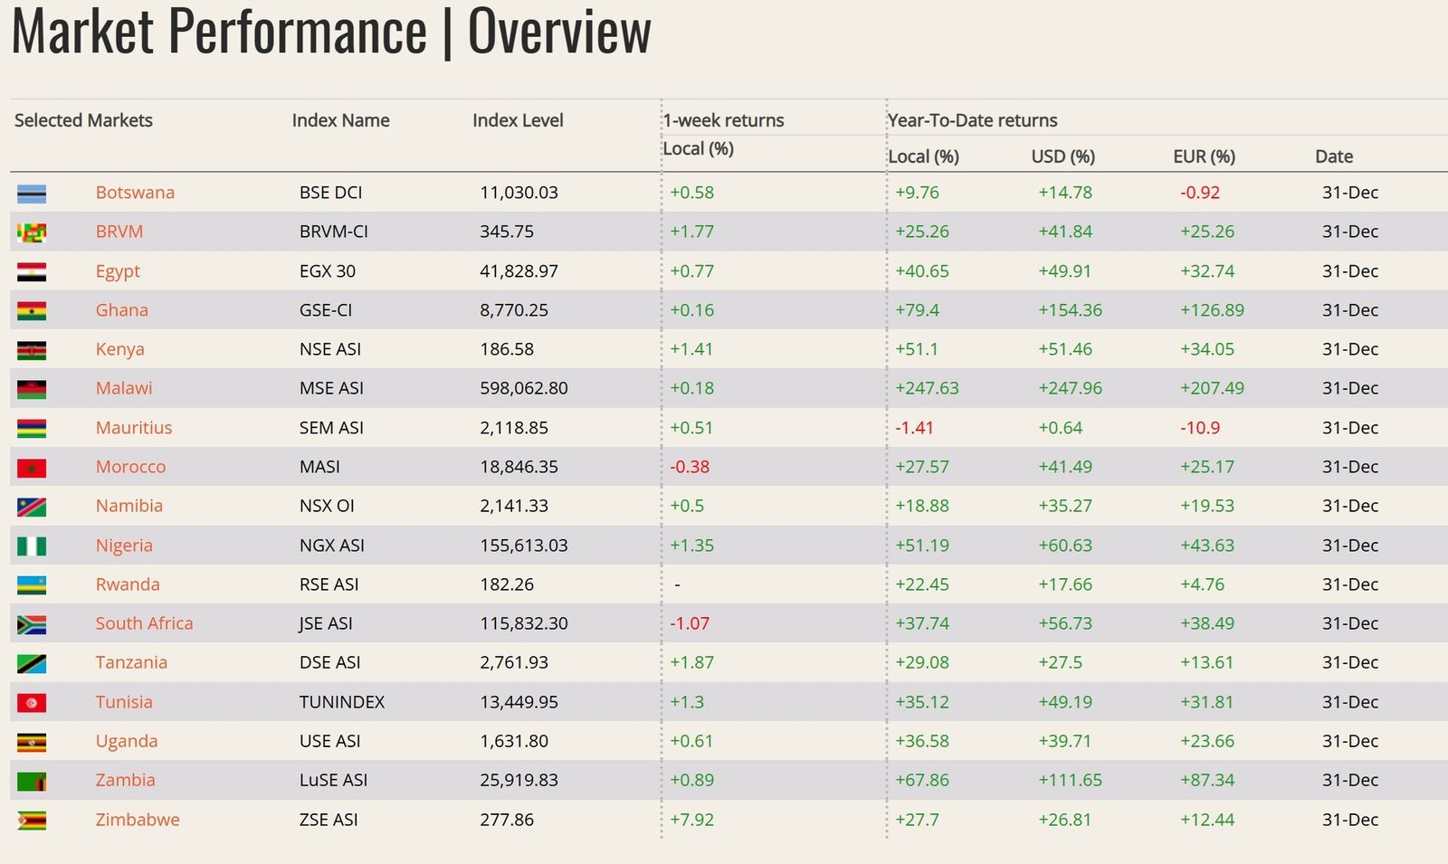Image resolution: width=1448 pixels, height=864 pixels.
Task: Click the Index Name column header
Action: coord(341,120)
